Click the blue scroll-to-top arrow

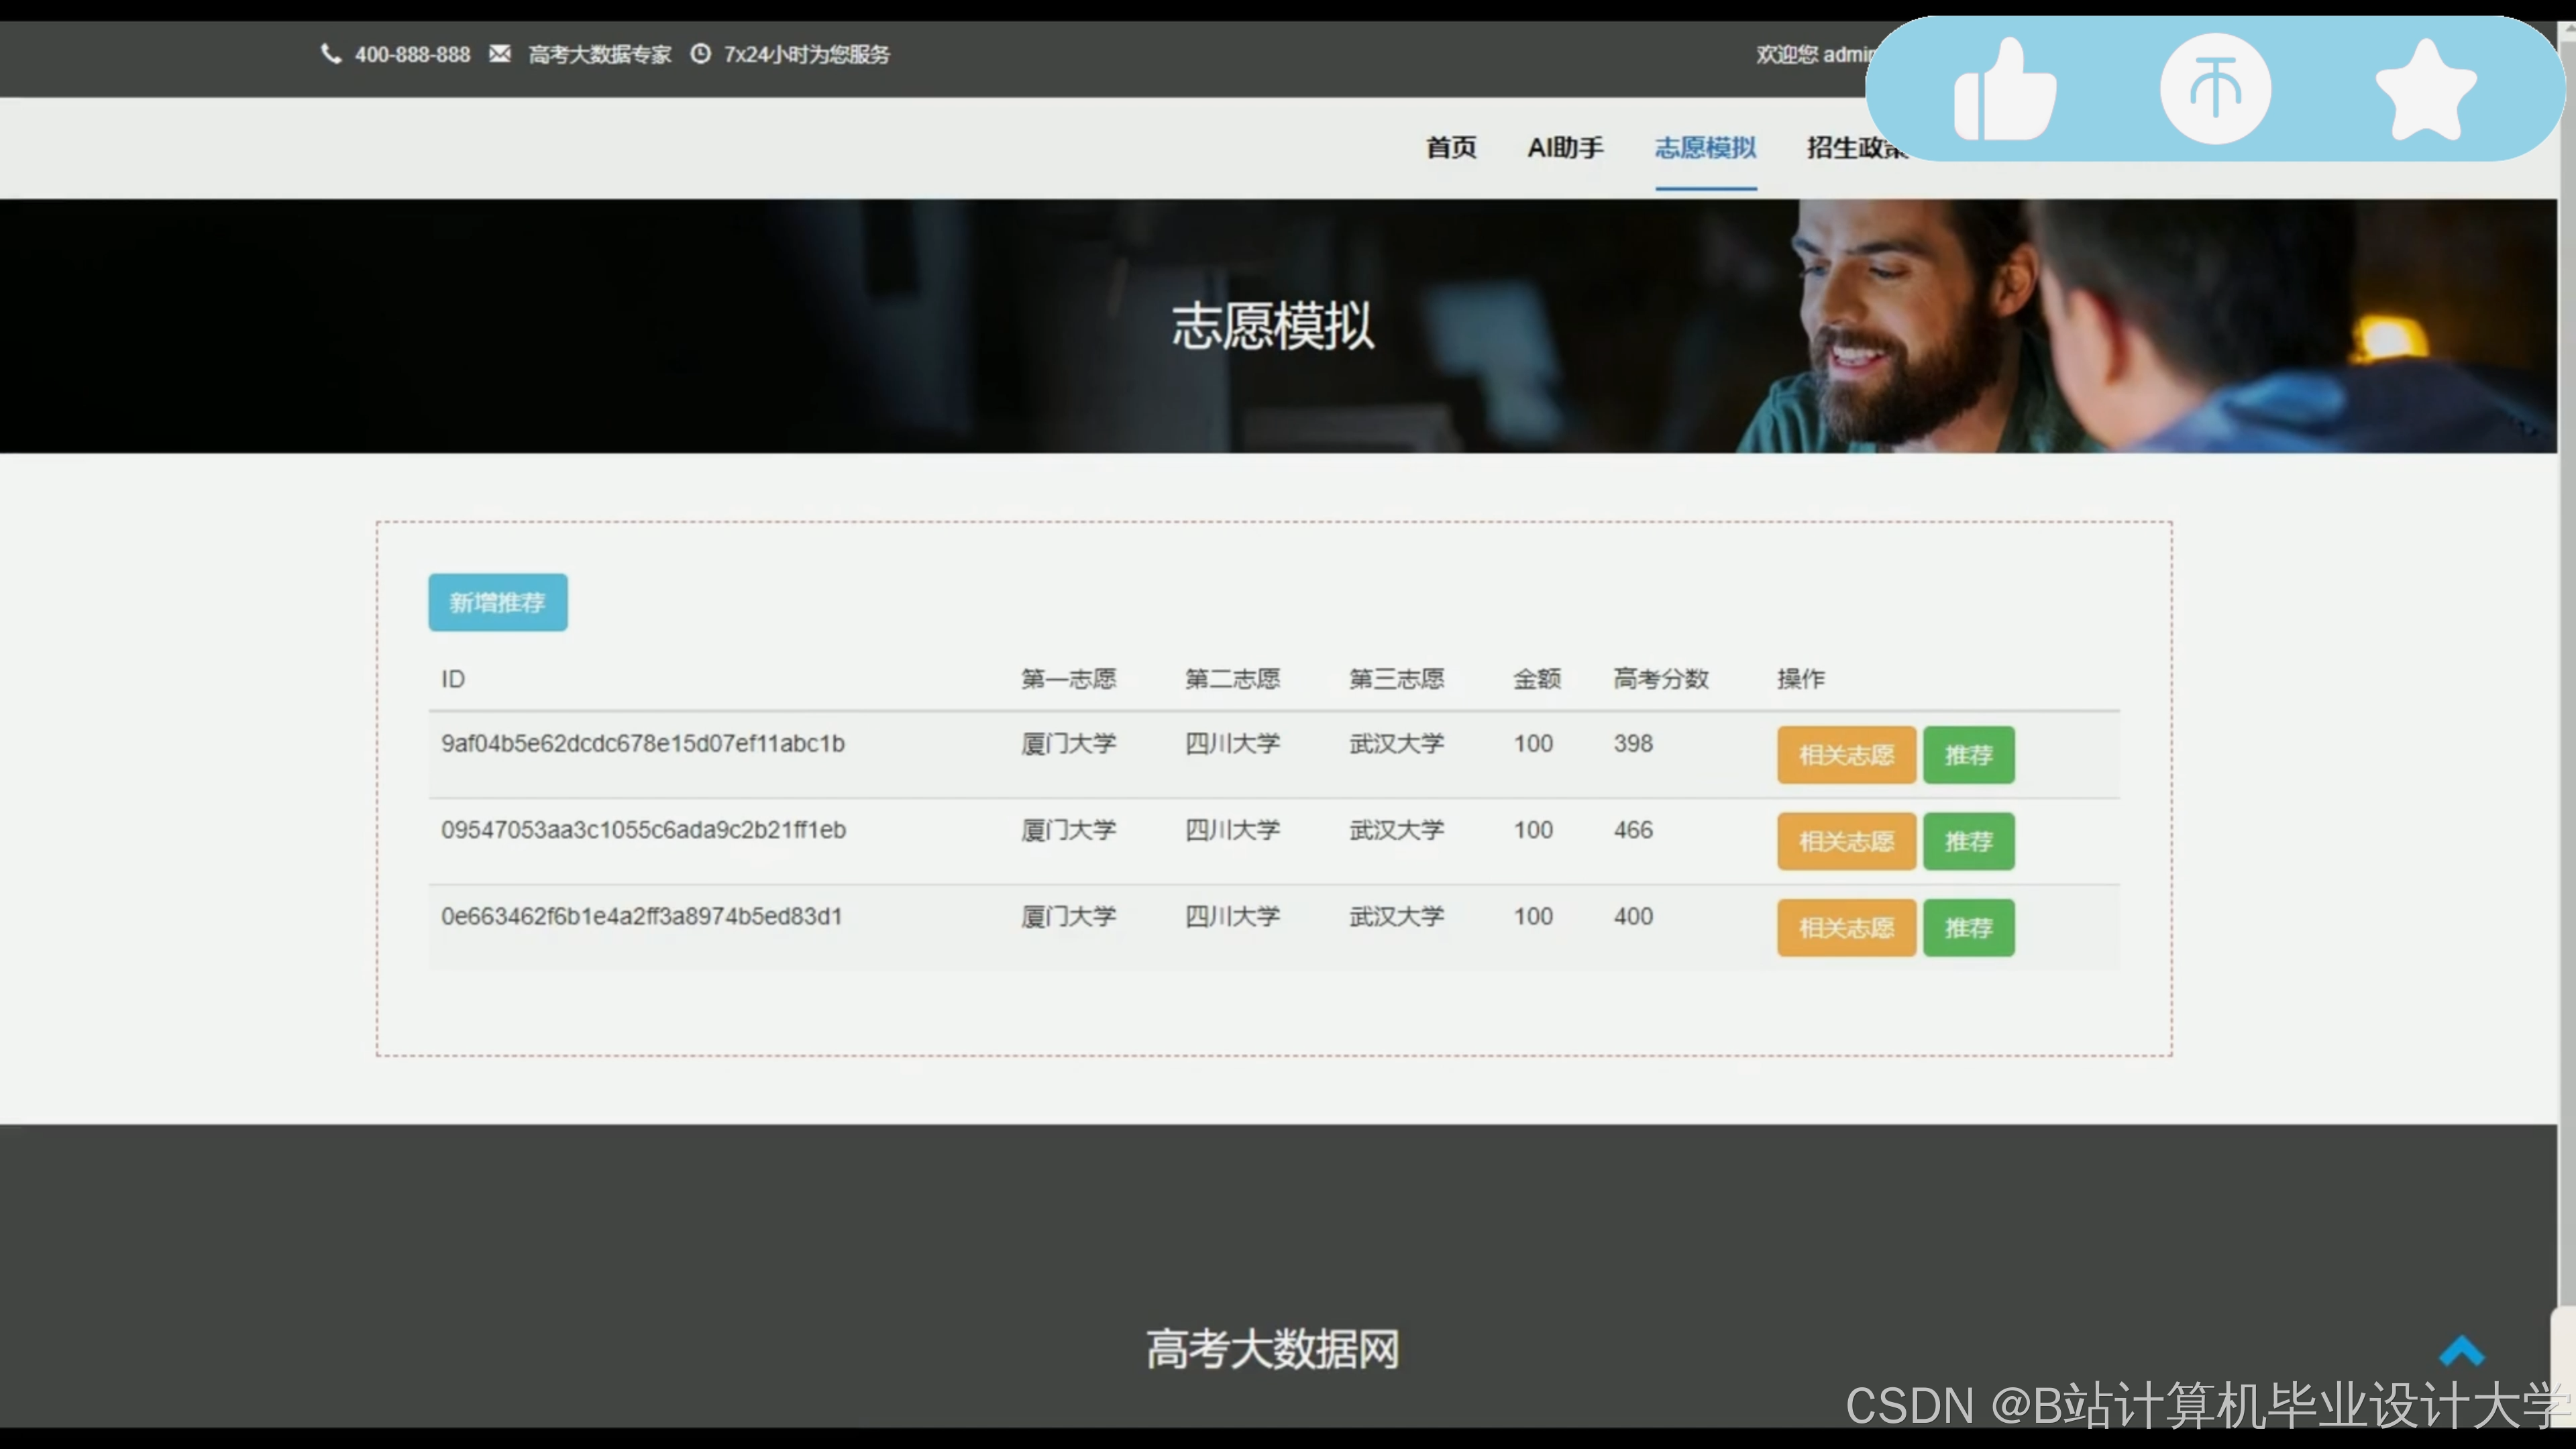2461,1352
